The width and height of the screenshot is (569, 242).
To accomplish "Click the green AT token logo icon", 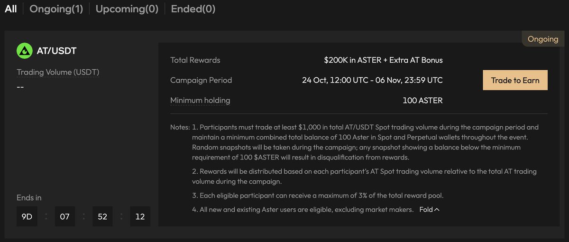I will pyautogui.click(x=24, y=50).
